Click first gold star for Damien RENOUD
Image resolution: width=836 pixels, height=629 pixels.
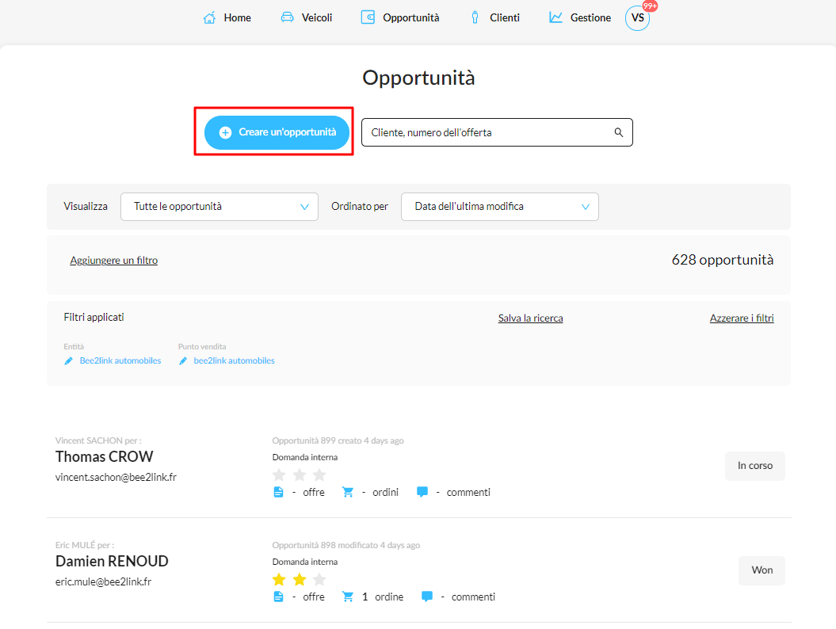pyautogui.click(x=279, y=579)
